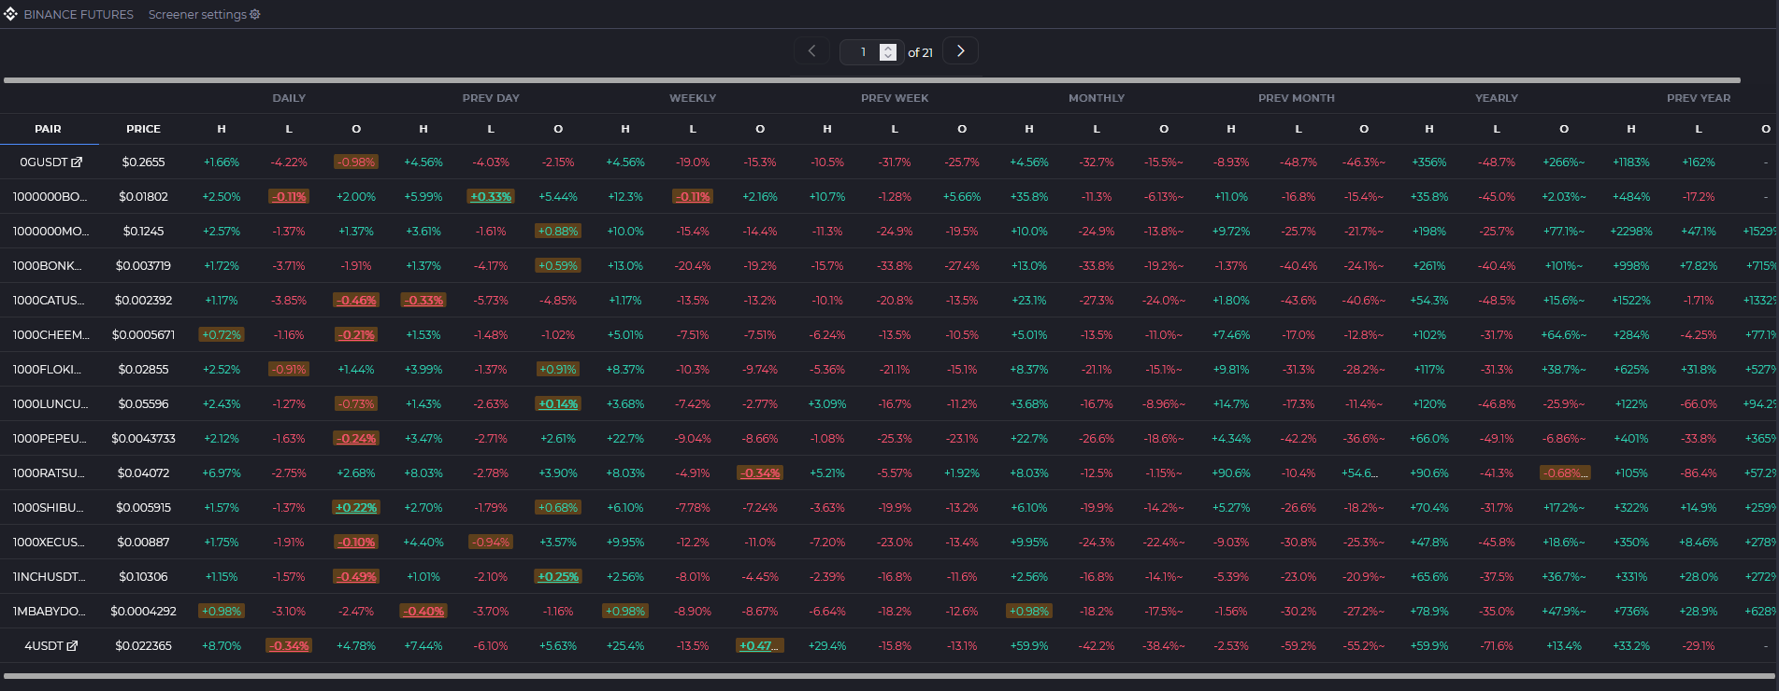Click the 1000FLOKI price $0.02855

(143, 370)
